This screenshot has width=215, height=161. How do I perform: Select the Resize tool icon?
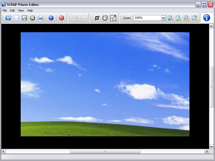pyautogui.click(x=113, y=18)
